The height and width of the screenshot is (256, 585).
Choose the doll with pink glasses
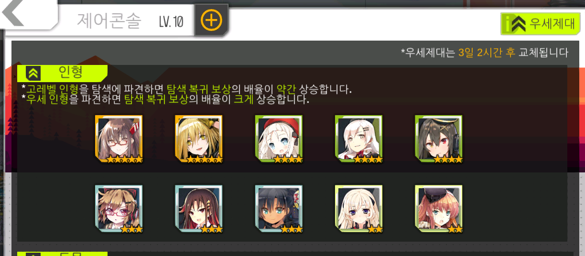[119, 209]
